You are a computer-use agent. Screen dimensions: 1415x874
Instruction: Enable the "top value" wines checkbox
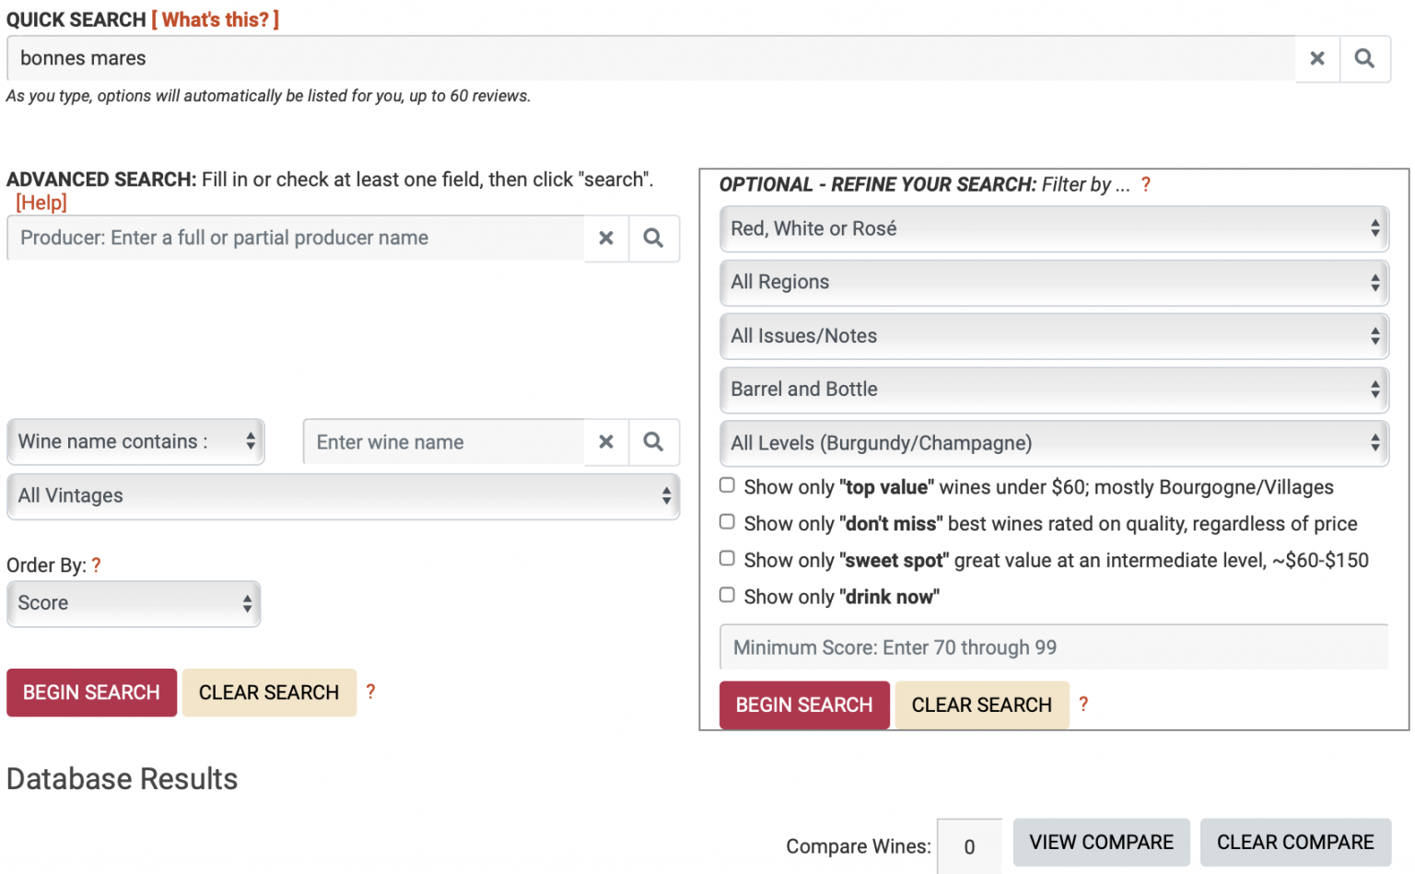[x=727, y=485]
